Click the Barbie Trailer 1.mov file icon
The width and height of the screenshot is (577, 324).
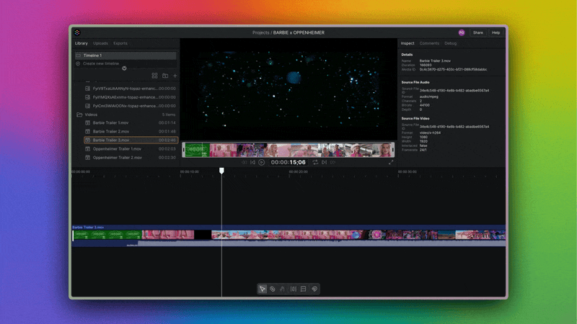click(87, 122)
